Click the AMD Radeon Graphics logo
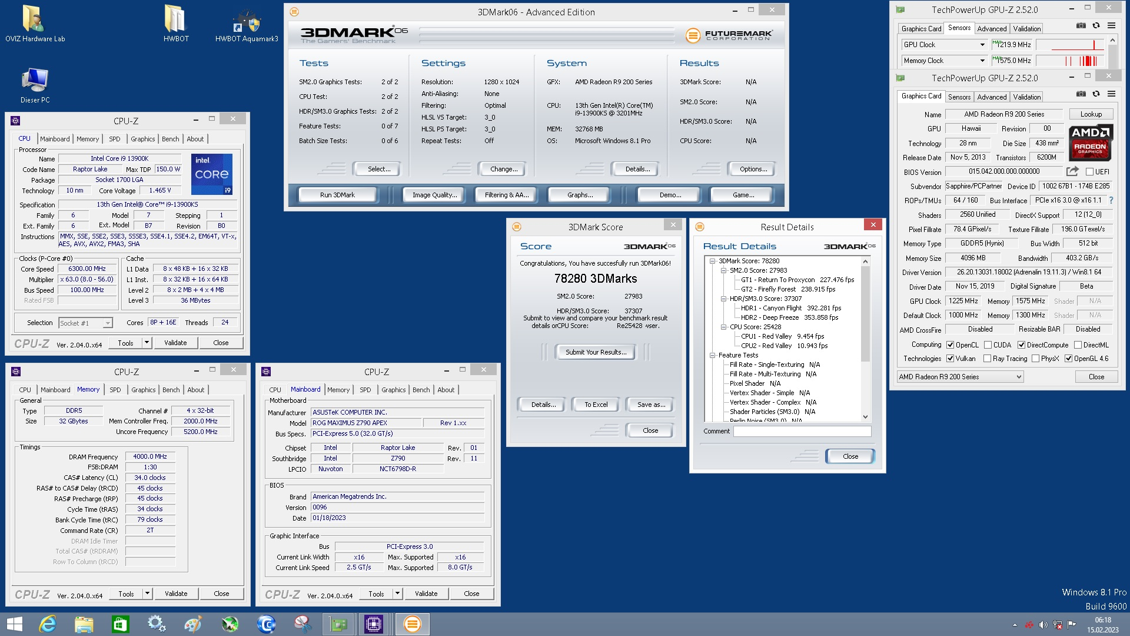Viewport: 1130px width, 636px height. coord(1091,143)
